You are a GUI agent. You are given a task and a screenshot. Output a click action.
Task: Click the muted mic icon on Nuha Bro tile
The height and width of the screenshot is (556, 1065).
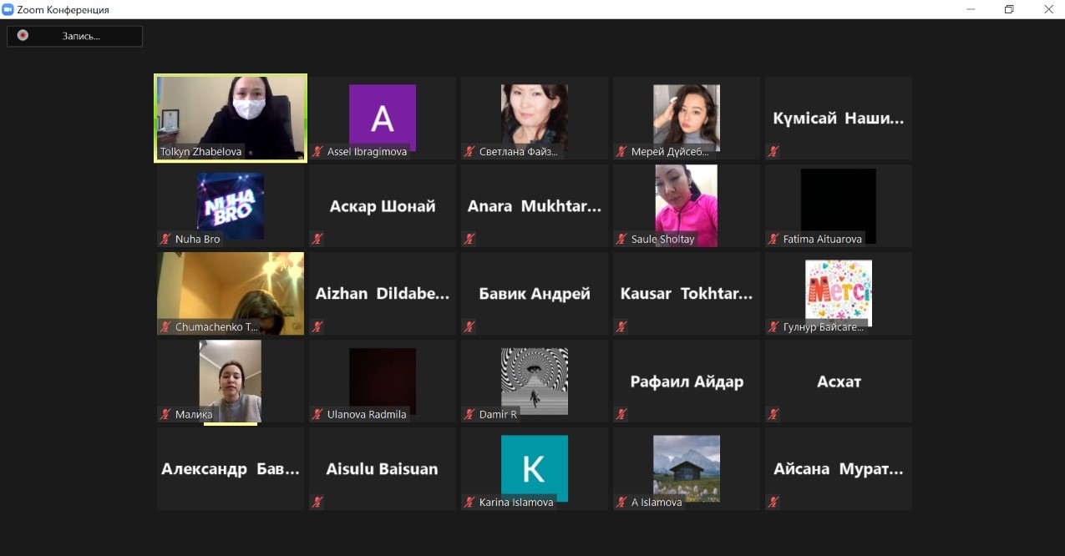(165, 239)
